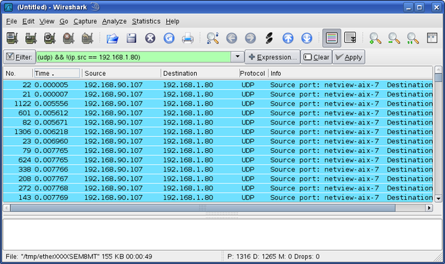Toggle auto scroll in live capture
This screenshot has height=264, width=445.
tap(350, 38)
